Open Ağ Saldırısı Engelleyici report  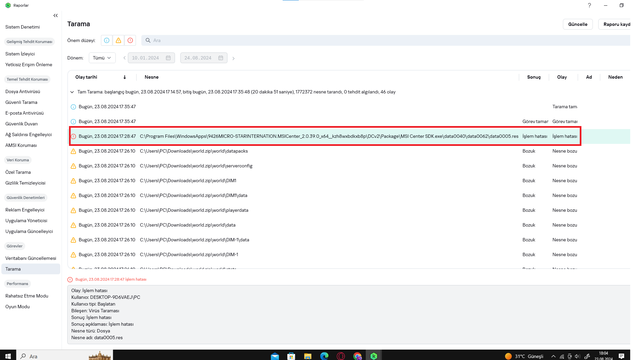point(29,134)
